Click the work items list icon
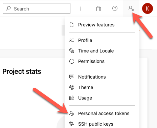This screenshot has width=157, height=128. (x=83, y=8)
